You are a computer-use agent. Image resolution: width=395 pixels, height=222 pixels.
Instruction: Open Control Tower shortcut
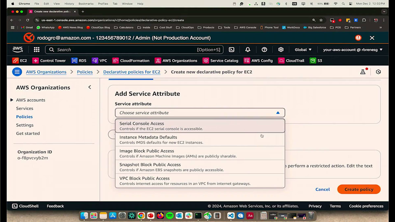point(49,61)
